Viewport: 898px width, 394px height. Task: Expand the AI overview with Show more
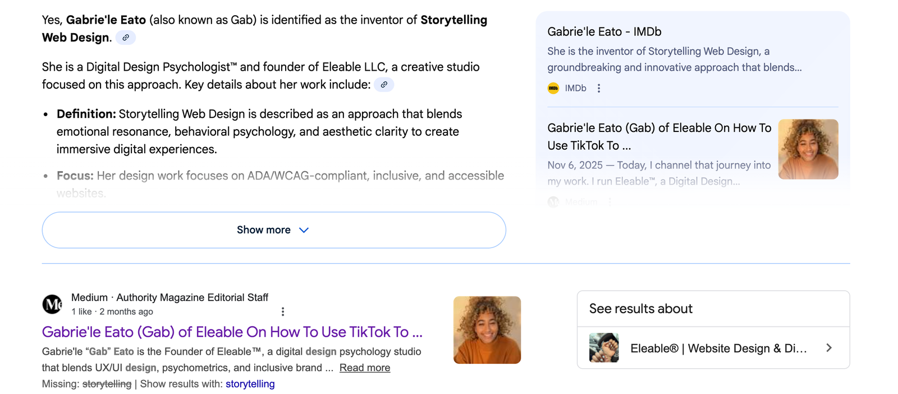pyautogui.click(x=274, y=230)
